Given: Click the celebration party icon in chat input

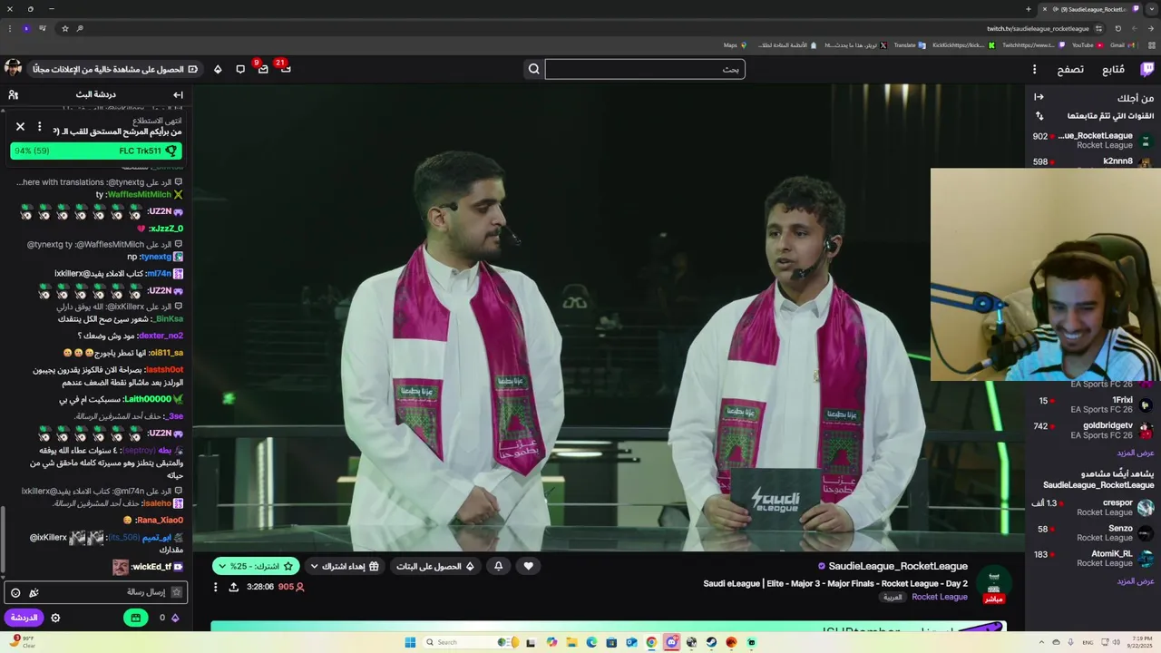Looking at the screenshot, I should click(34, 592).
